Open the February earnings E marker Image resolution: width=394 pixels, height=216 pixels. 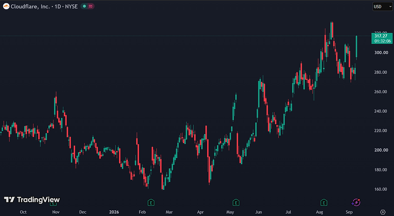click(151, 202)
